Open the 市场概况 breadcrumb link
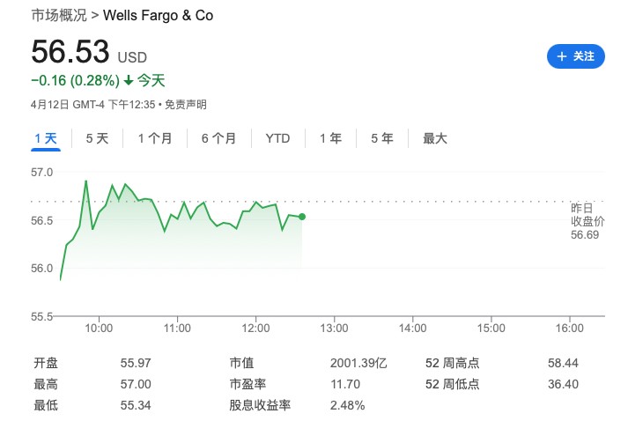 [x=59, y=15]
